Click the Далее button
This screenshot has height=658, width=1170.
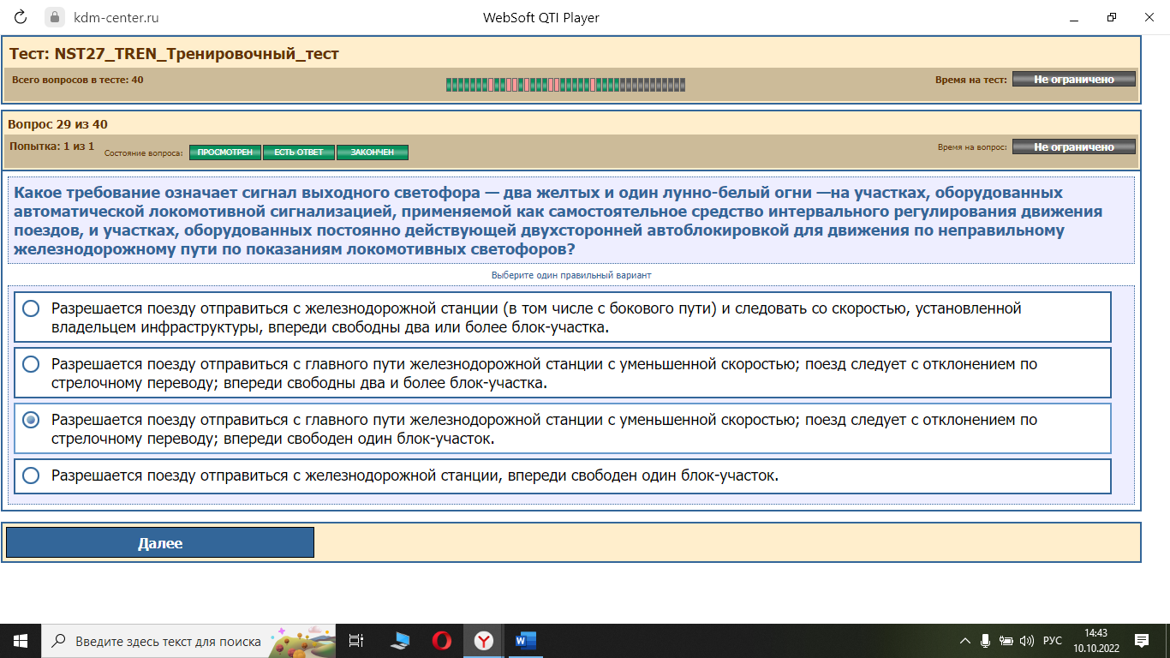(160, 543)
